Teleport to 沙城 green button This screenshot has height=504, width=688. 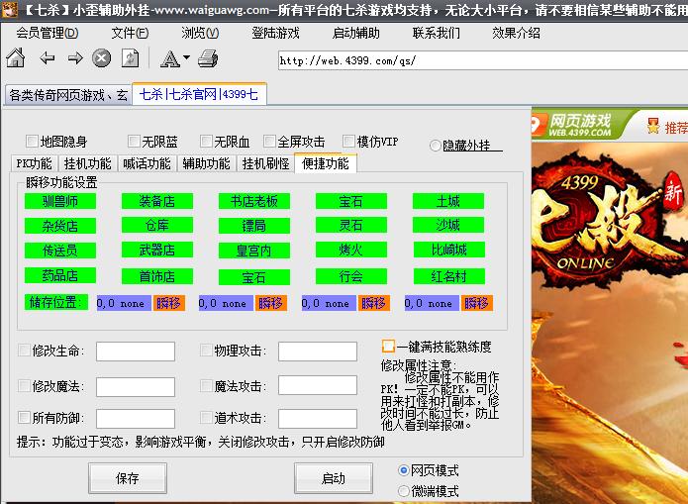448,225
